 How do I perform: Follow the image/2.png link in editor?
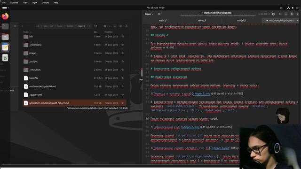tap(190, 127)
